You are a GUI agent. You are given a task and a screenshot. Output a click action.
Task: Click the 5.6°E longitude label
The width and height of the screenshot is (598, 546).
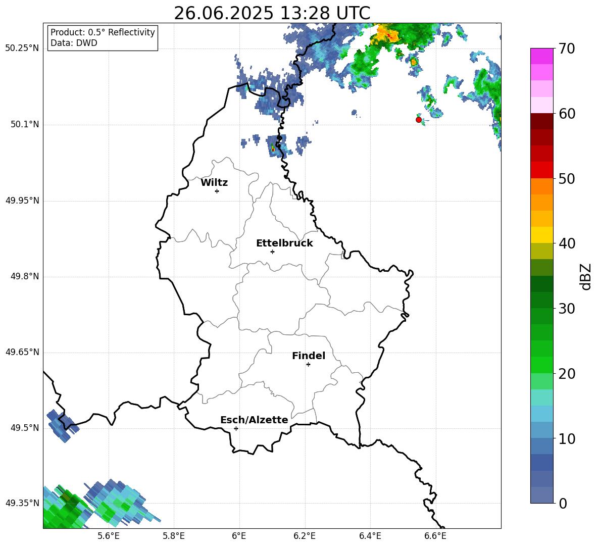click(x=108, y=536)
